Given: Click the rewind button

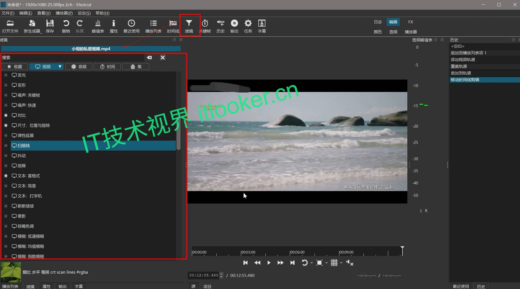Looking at the screenshot, I should coord(257,263).
